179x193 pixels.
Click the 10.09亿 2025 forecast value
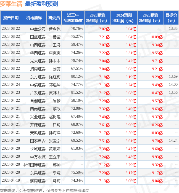point(156,37)
